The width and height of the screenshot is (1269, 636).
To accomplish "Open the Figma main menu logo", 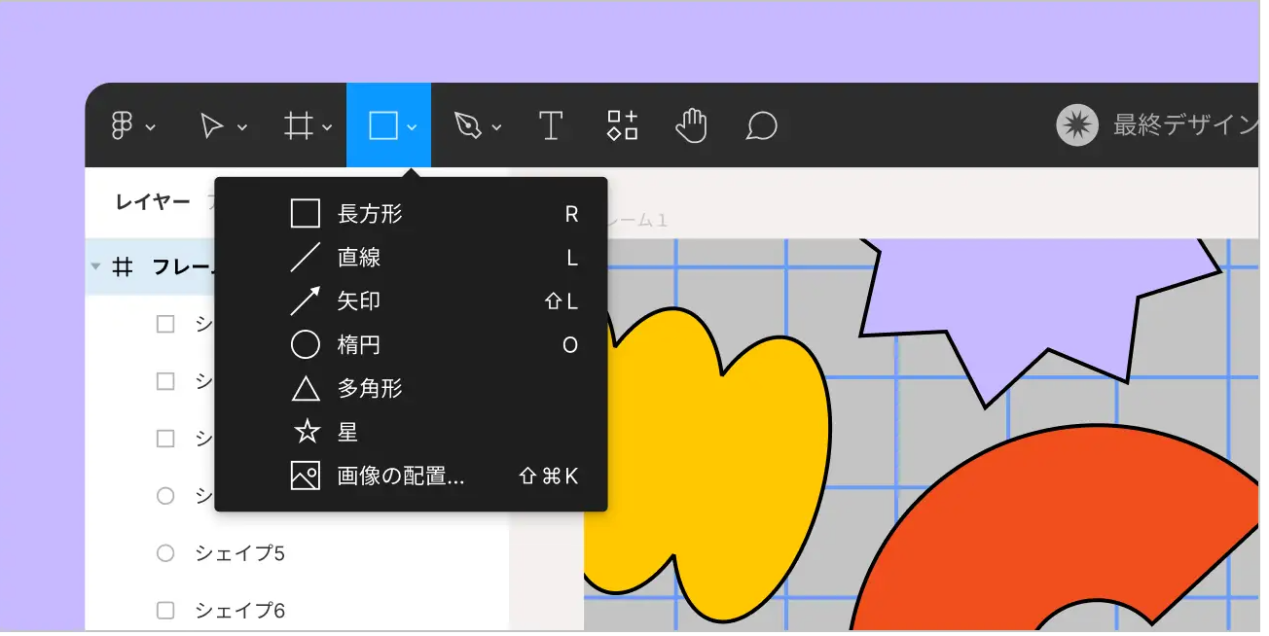I will point(122,125).
